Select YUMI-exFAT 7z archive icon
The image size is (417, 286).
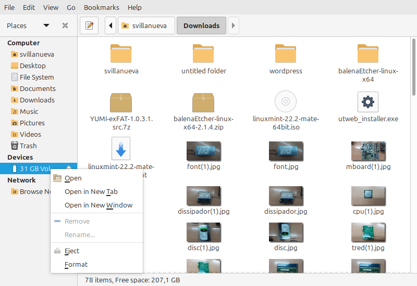[x=121, y=102]
